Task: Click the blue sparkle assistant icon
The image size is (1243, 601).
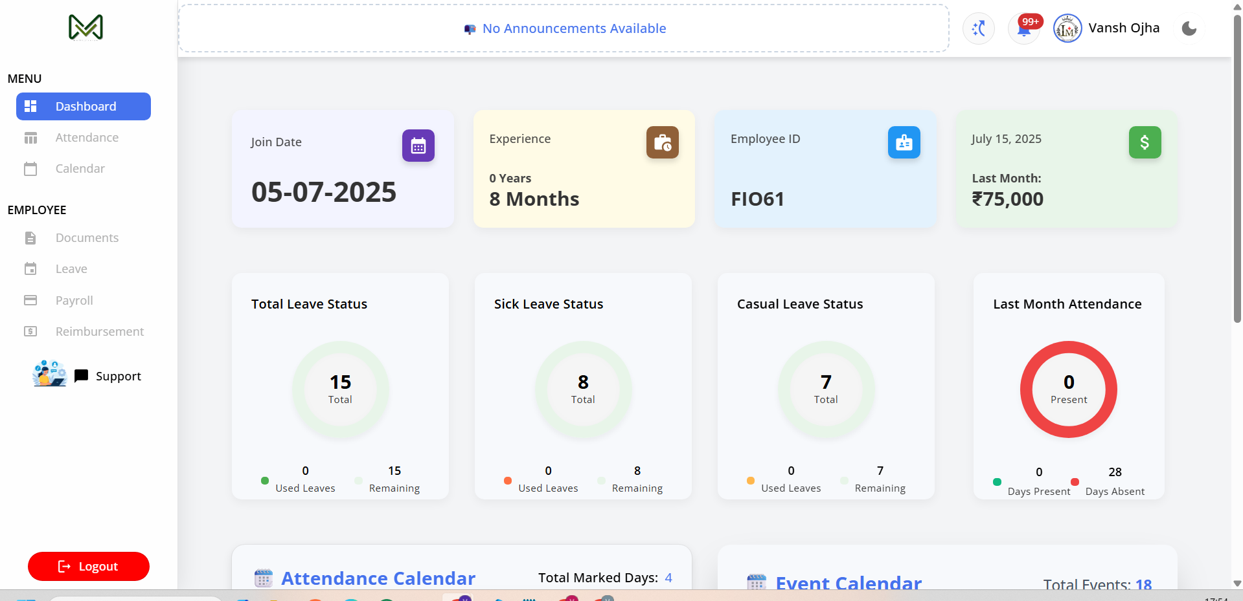Action: [x=978, y=28]
